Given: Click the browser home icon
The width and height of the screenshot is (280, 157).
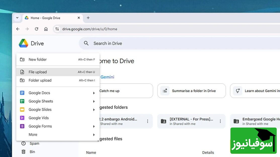Looking at the screenshot, I should tap(46, 29).
